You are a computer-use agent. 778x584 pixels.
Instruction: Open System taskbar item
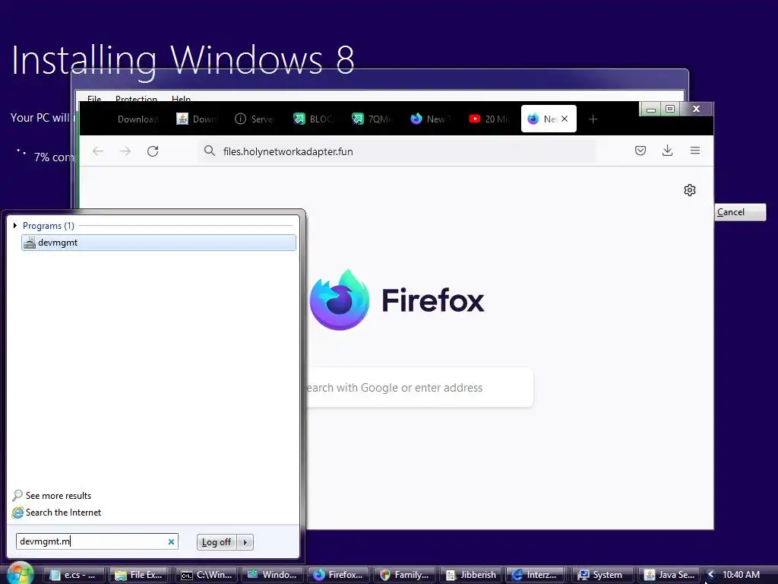tap(602, 575)
